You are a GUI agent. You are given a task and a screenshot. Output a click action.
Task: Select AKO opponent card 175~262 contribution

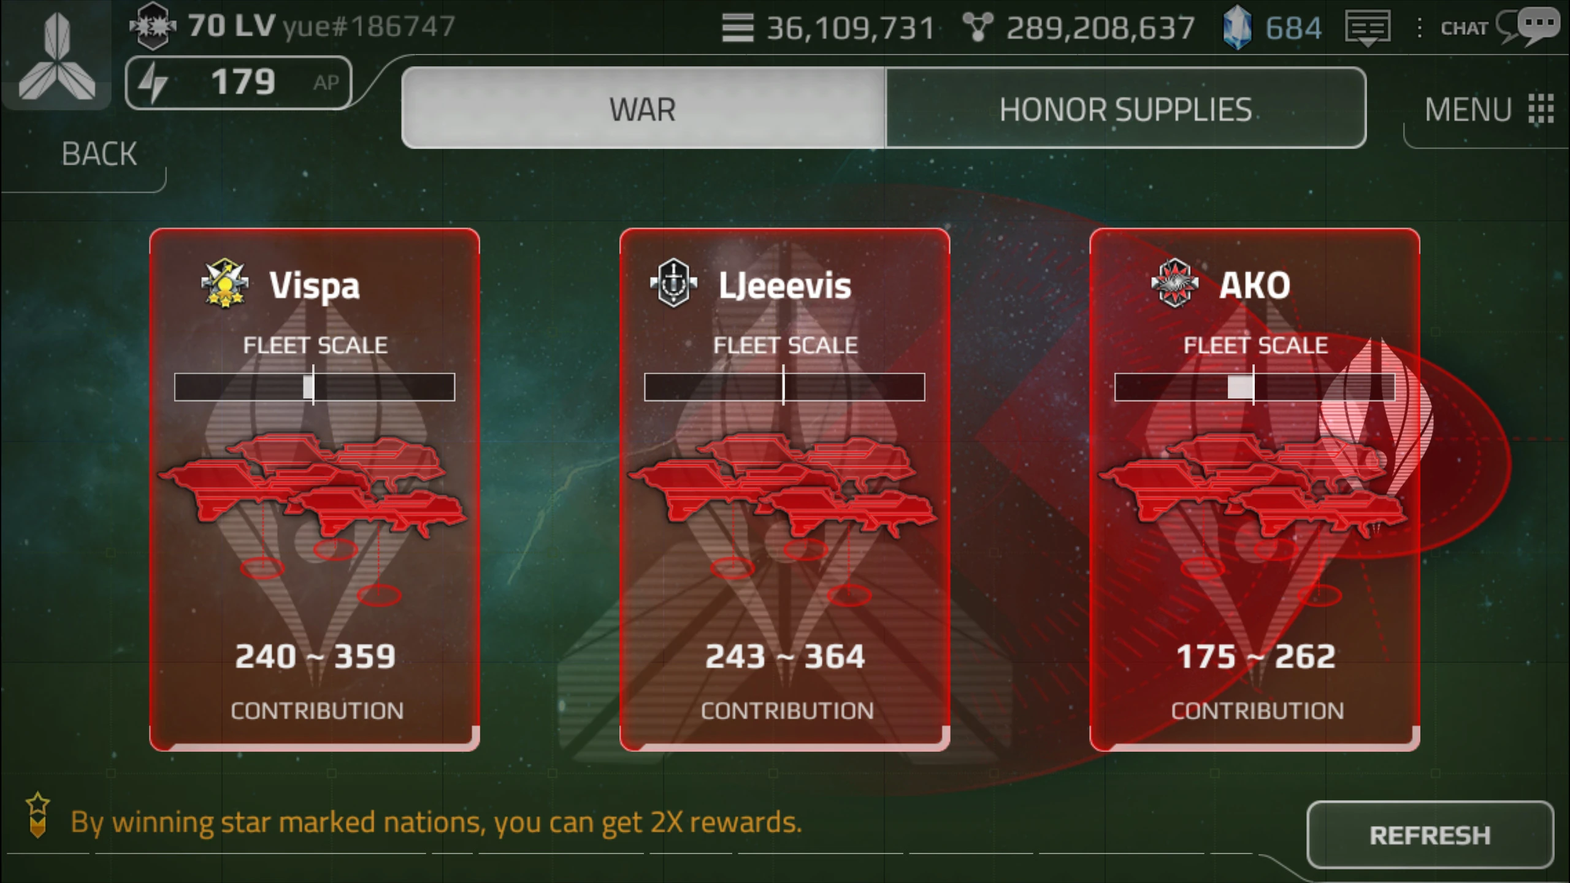click(1255, 489)
